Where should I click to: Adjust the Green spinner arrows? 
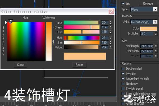point(110,27)
